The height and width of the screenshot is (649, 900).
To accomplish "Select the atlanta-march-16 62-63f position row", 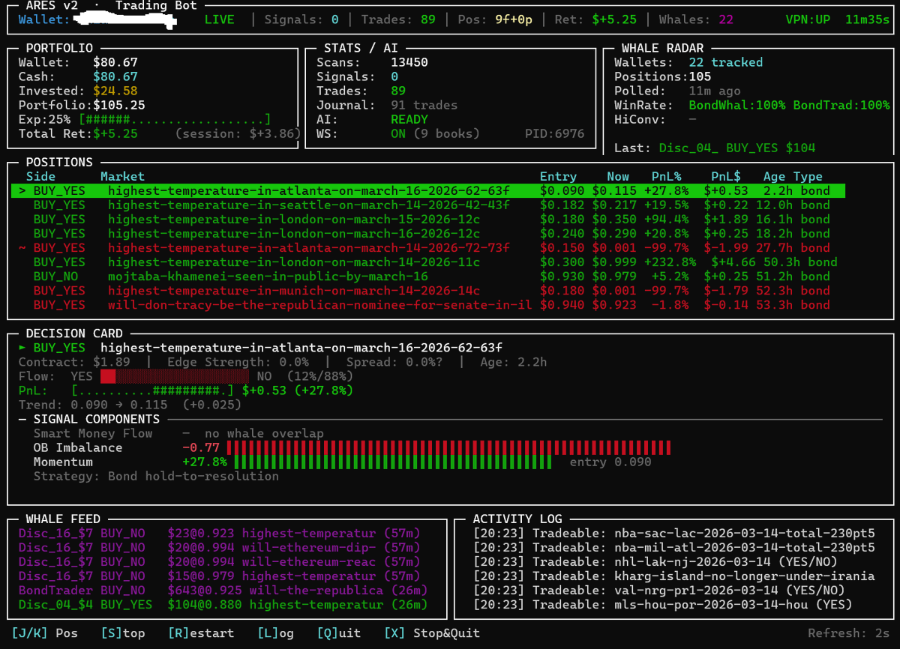I will pos(428,191).
